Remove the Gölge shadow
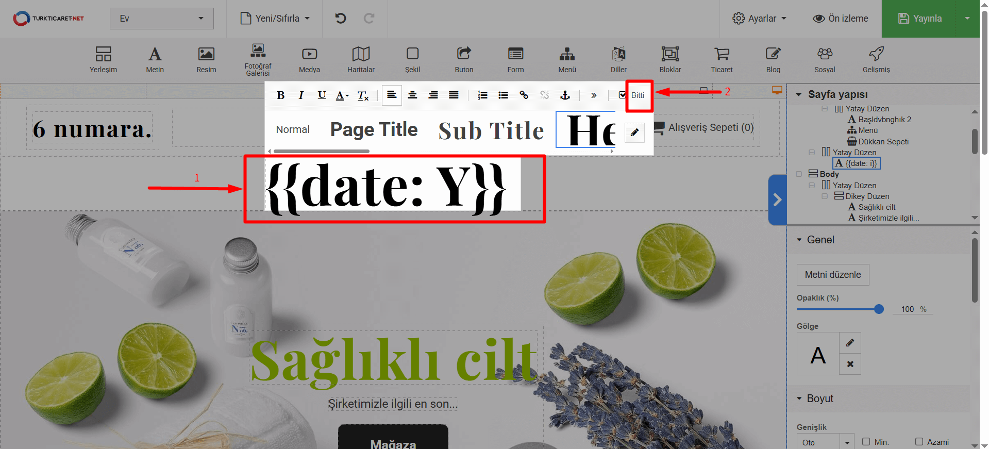Screen dimensions: 989x449 coord(850,364)
